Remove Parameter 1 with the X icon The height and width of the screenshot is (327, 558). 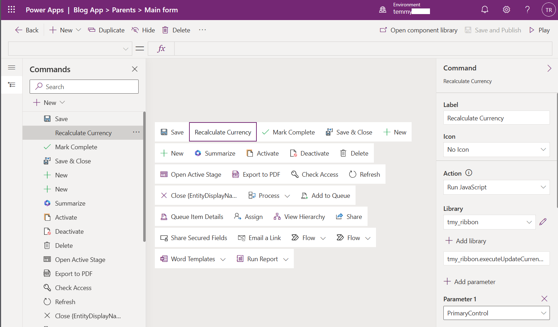544,299
